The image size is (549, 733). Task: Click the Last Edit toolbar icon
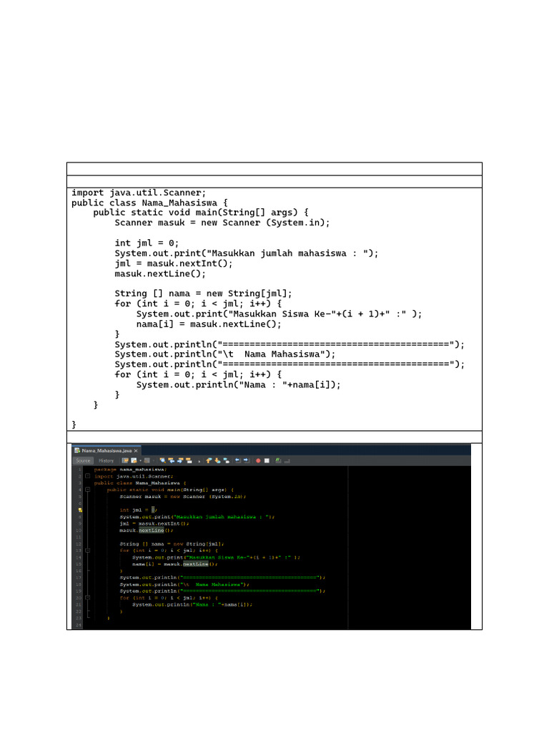(x=125, y=460)
